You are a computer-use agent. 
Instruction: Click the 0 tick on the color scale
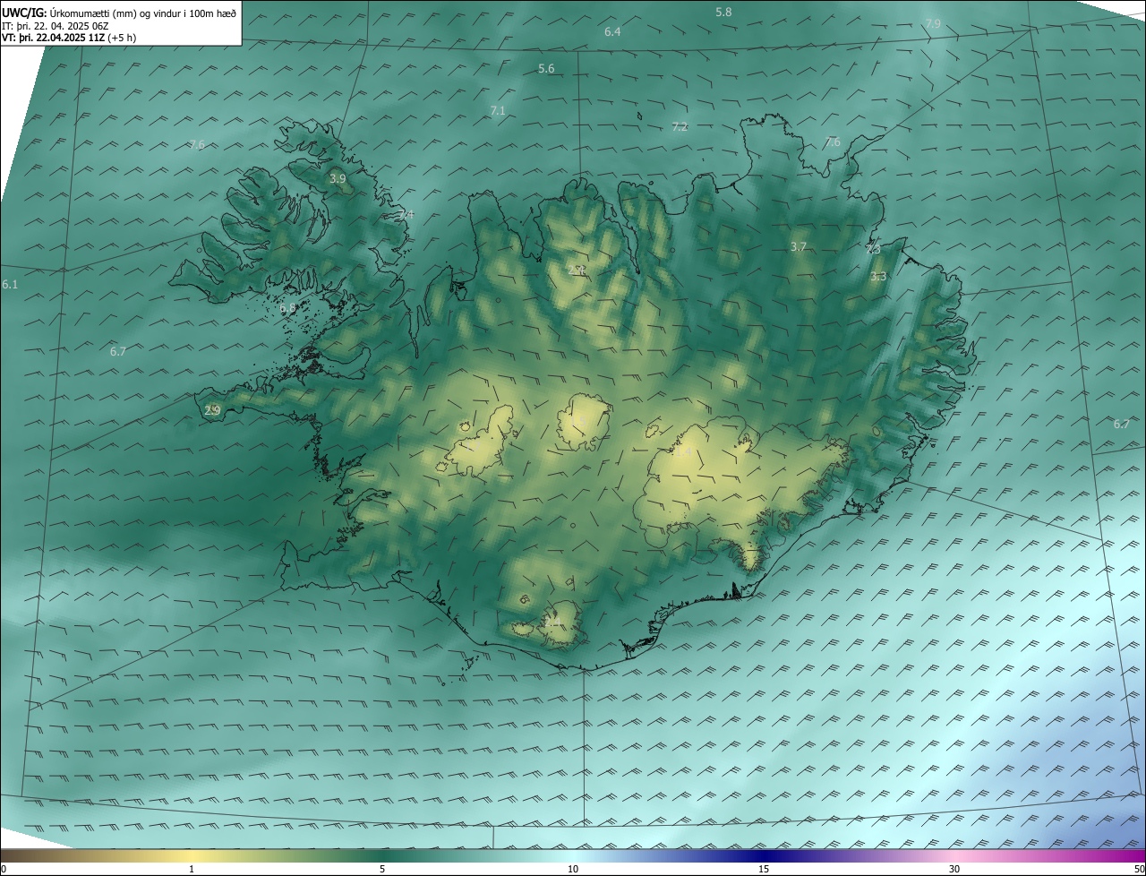click(4, 869)
